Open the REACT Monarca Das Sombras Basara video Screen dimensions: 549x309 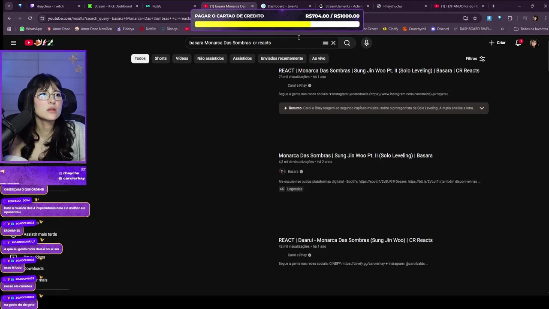(x=379, y=70)
